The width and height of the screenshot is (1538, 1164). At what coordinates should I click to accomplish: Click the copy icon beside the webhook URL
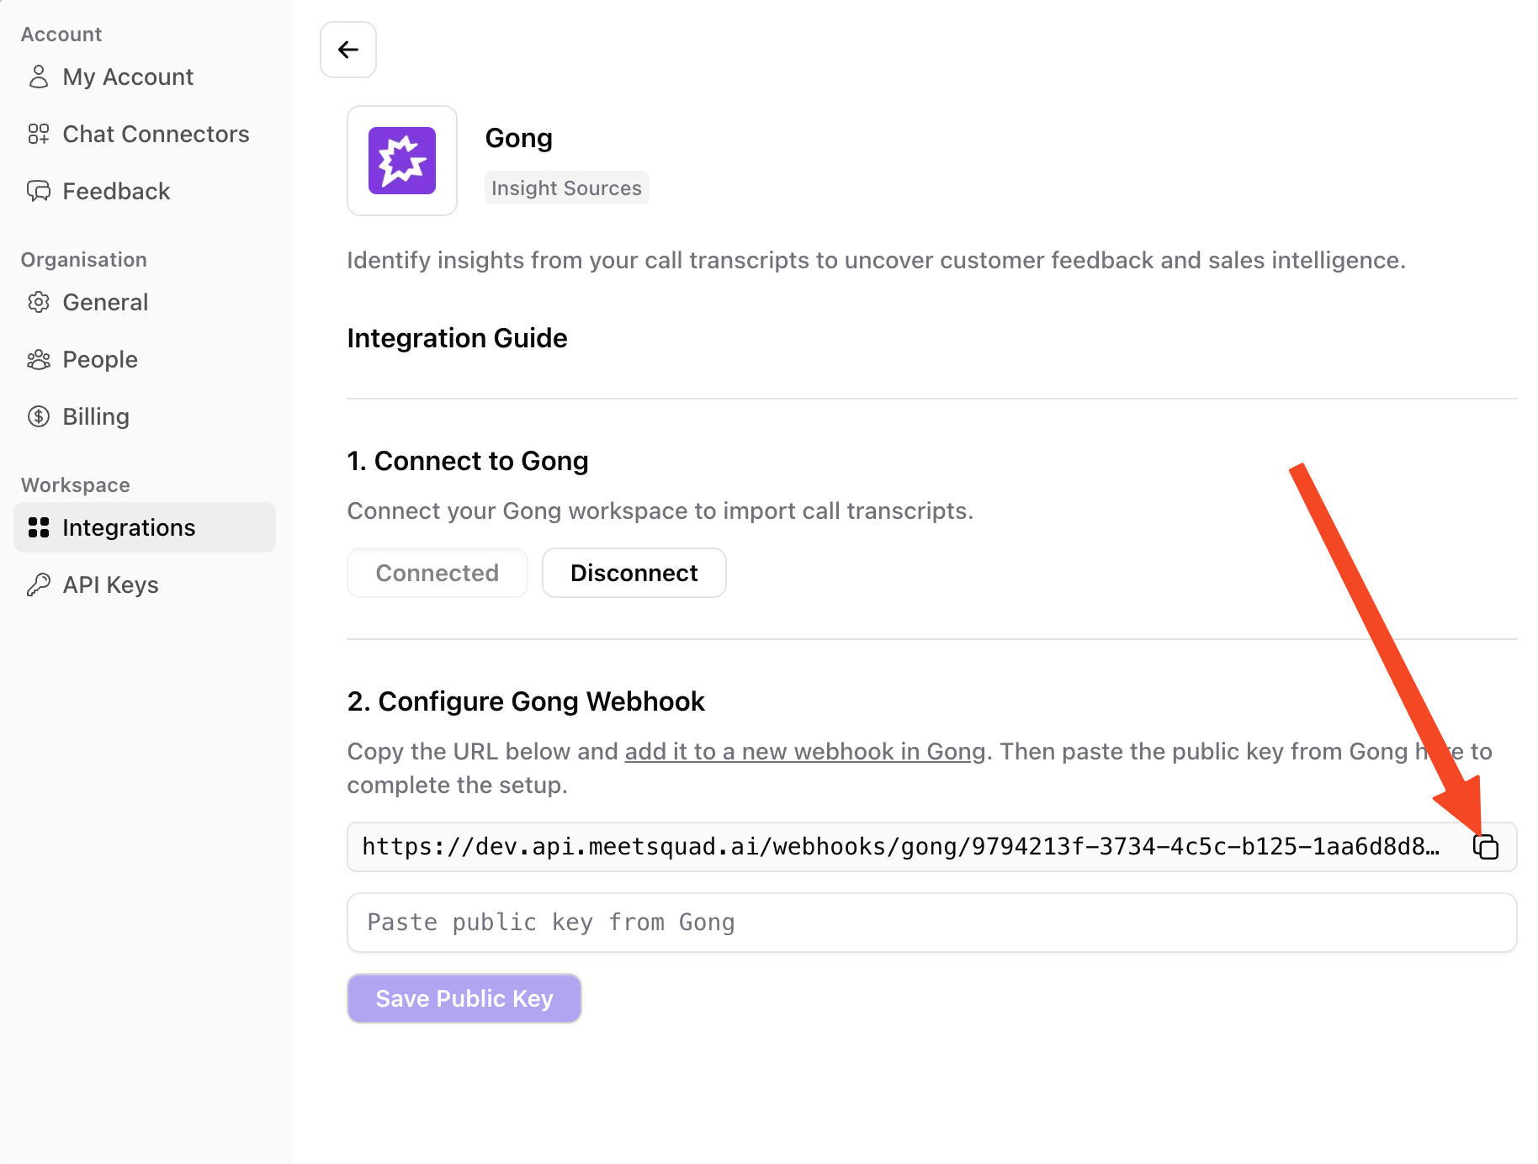(x=1486, y=847)
